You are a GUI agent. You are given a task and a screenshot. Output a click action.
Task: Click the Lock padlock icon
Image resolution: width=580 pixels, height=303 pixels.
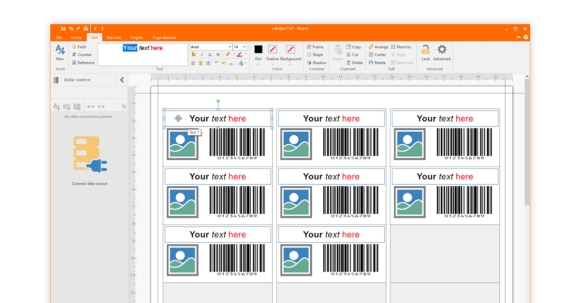click(x=425, y=49)
